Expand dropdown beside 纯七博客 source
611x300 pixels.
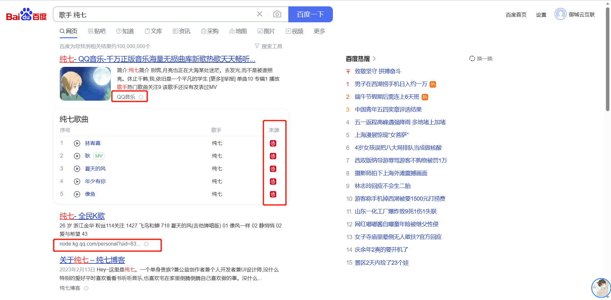pos(86,288)
